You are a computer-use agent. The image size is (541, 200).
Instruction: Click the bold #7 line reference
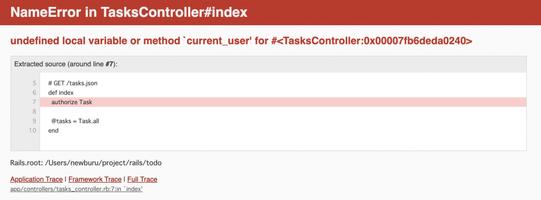pos(110,64)
